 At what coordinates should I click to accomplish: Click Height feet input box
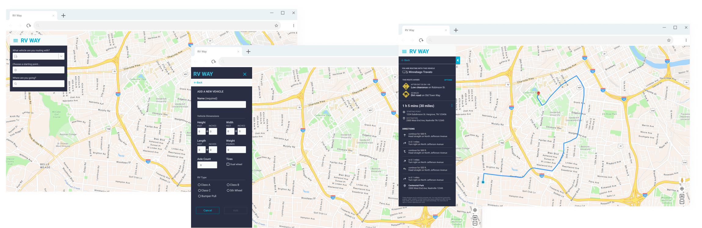point(201,131)
